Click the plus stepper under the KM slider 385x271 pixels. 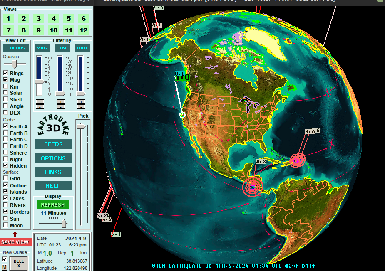coord(61,102)
